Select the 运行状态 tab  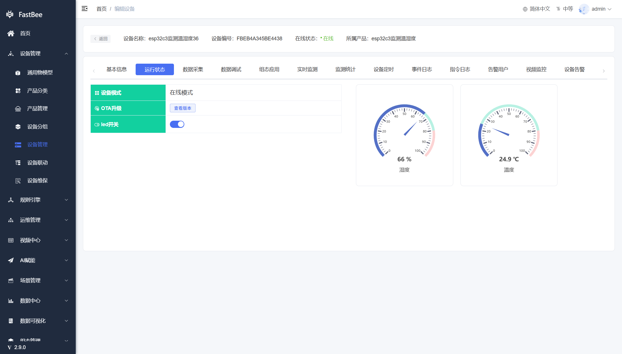[x=155, y=69]
